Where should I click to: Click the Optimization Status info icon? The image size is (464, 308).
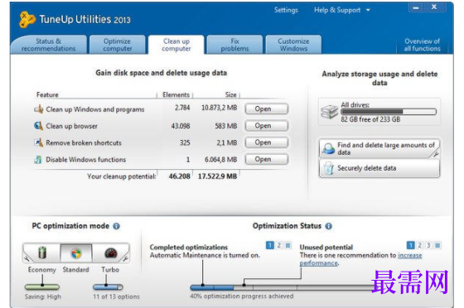[328, 226]
